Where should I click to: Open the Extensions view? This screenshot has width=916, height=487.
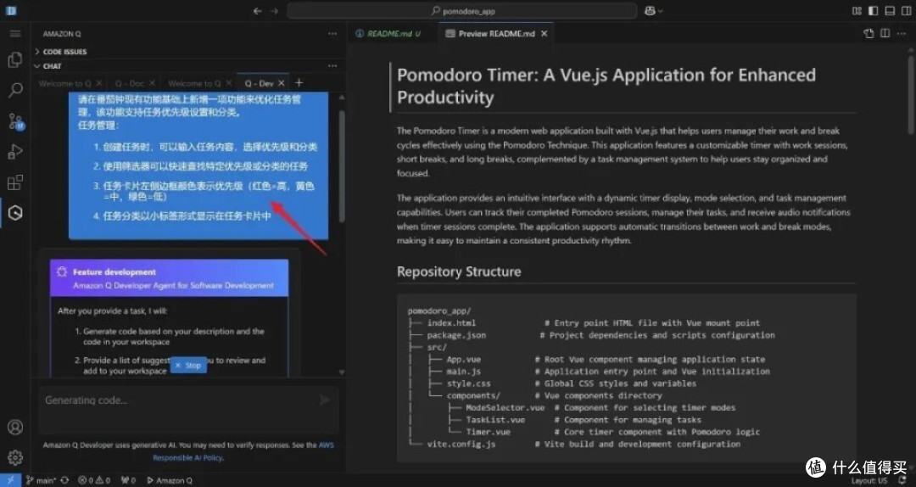tap(15, 182)
